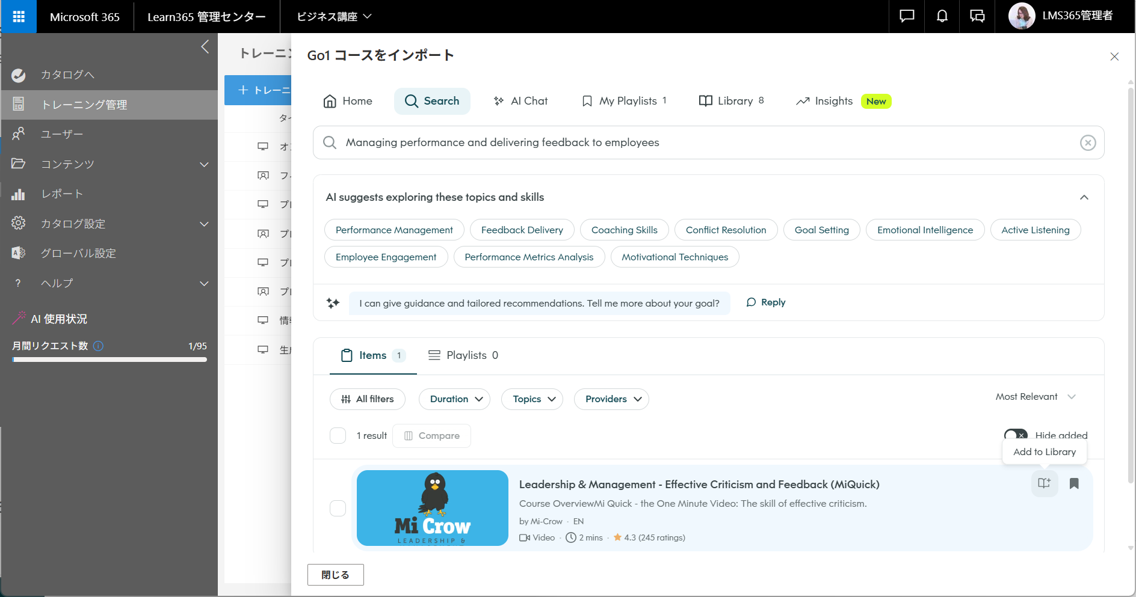Click the Go1 search input field
Image resolution: width=1136 pixels, height=597 pixels.
point(709,142)
